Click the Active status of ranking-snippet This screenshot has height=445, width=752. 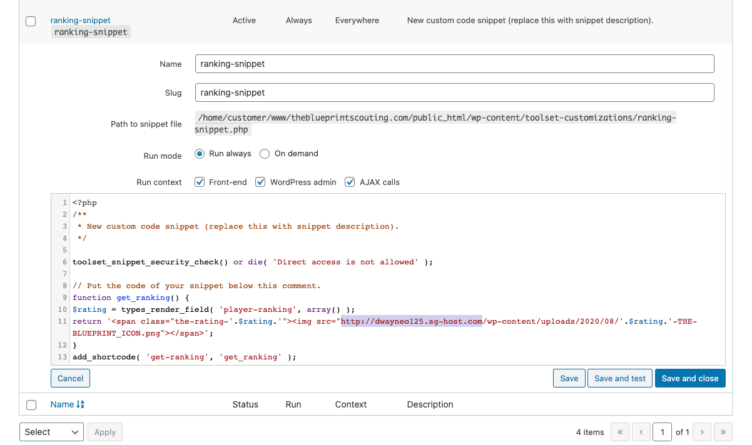pos(244,20)
